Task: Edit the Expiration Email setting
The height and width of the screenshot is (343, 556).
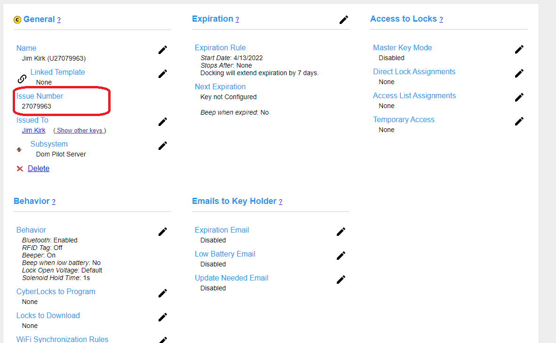Action: coord(341,232)
